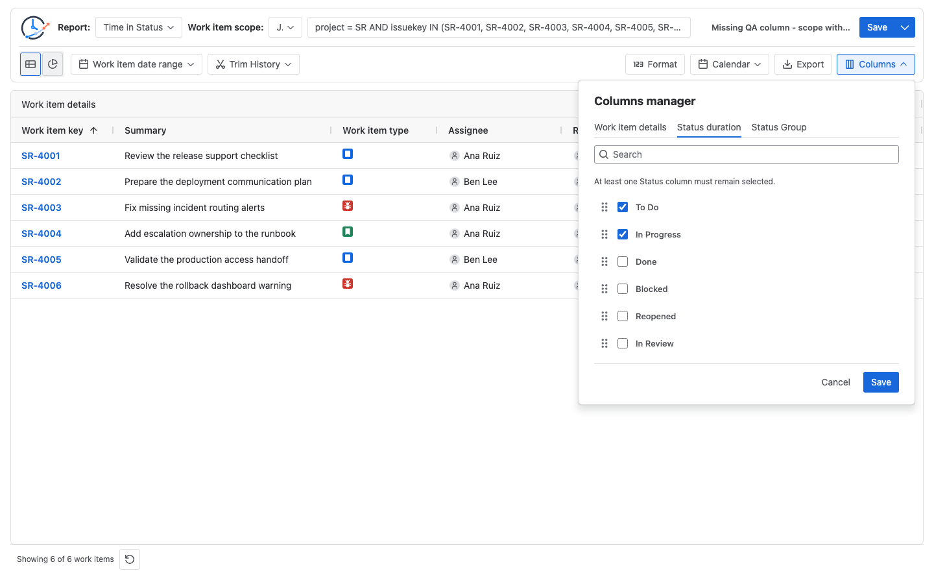
Task: Open issue SR-4003 link
Action: coord(42,208)
